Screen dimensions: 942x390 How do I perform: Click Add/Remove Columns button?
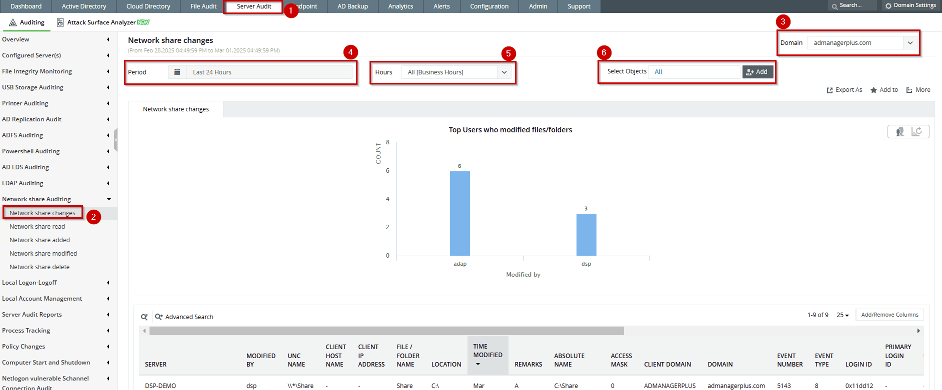[x=889, y=315]
